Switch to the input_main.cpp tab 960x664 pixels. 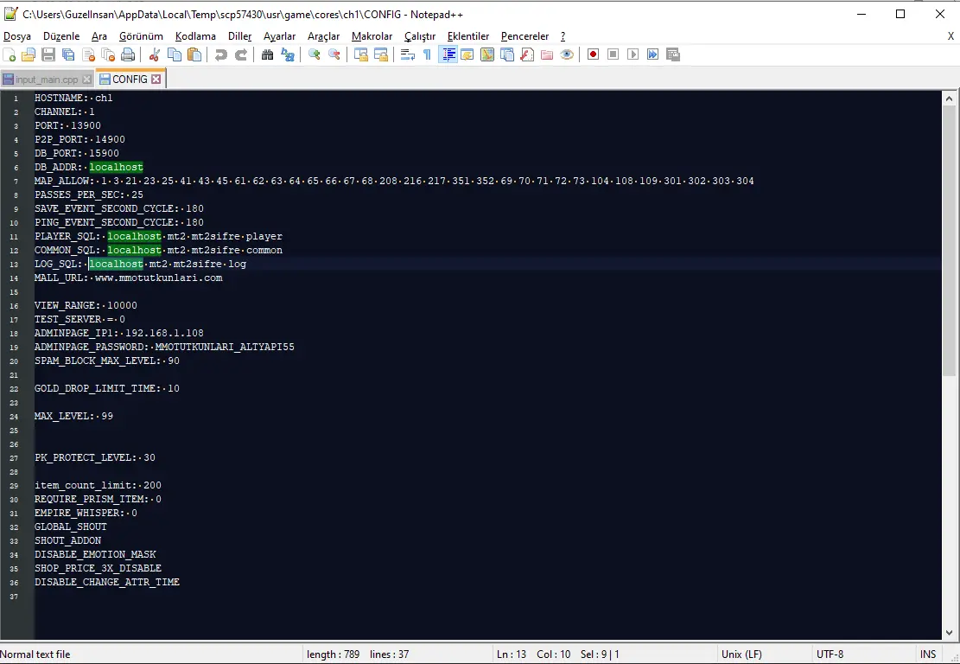[x=46, y=80]
